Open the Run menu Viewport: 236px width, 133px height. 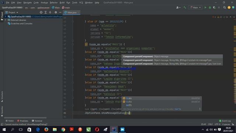[x=68, y=3]
